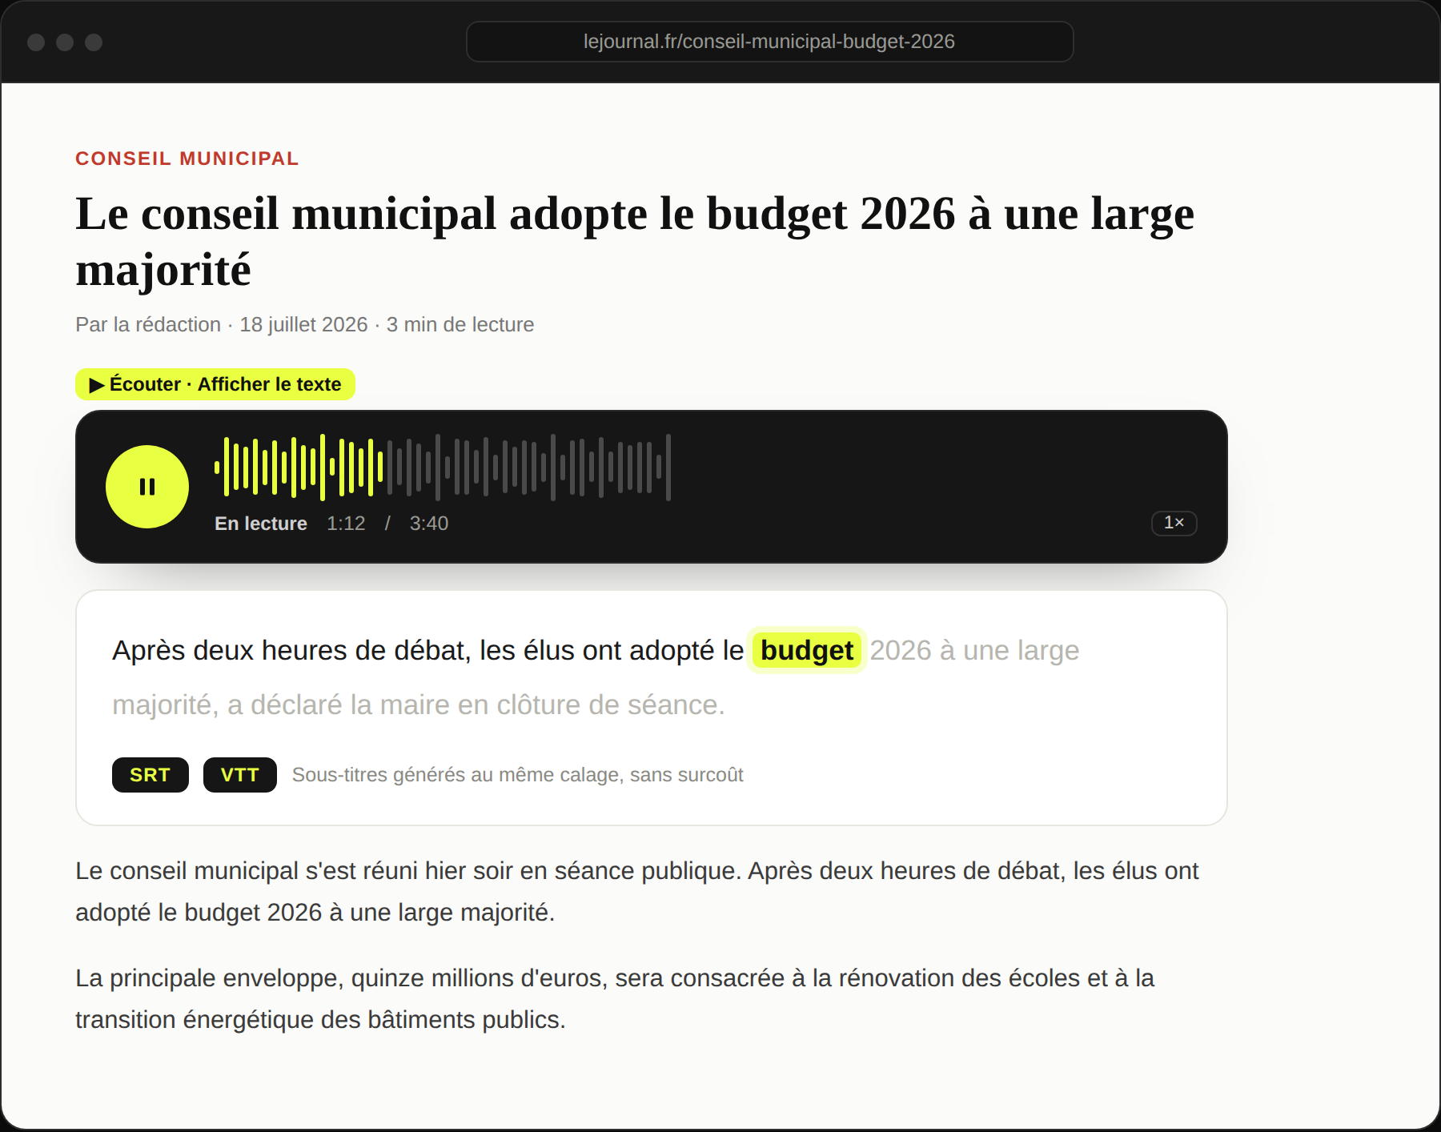
Task: Click the Écouter · Afficher le texte pill
Action: 215,384
